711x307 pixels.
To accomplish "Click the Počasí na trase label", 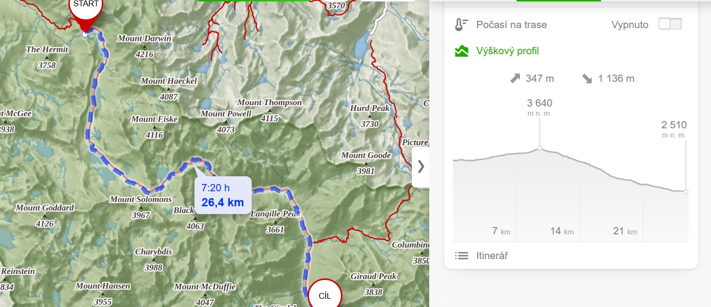I will (x=511, y=25).
